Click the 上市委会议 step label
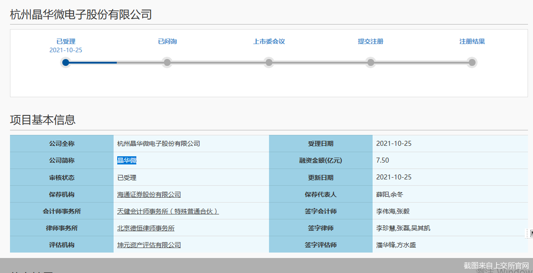 [269, 41]
